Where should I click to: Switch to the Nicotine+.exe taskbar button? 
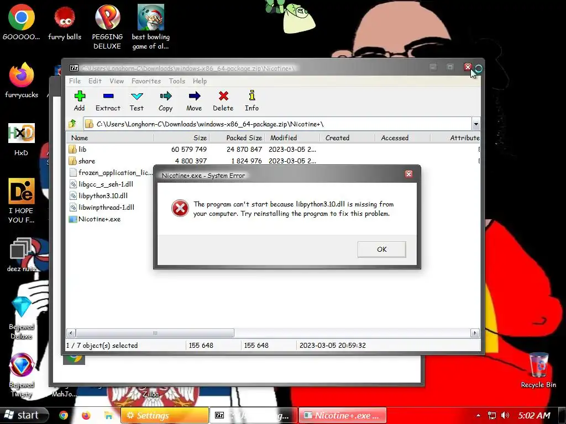click(343, 415)
